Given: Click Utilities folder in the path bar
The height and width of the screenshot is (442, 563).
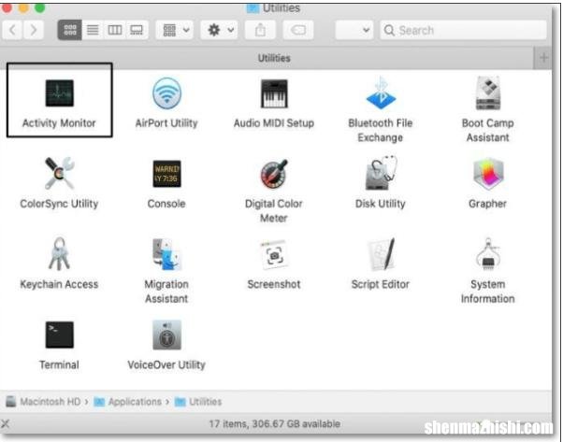Looking at the screenshot, I should coord(198,402).
